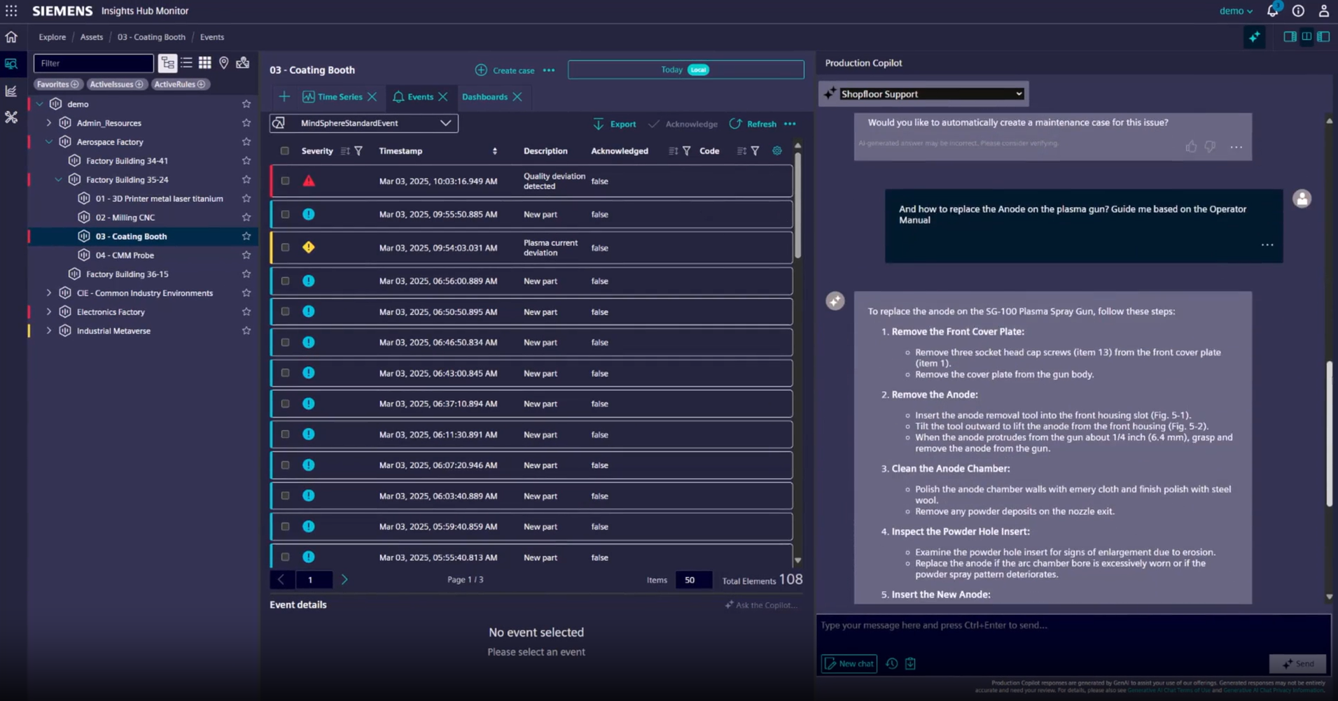Image resolution: width=1338 pixels, height=701 pixels.
Task: Open the Production Copilot sparkle icon
Action: tap(1254, 37)
